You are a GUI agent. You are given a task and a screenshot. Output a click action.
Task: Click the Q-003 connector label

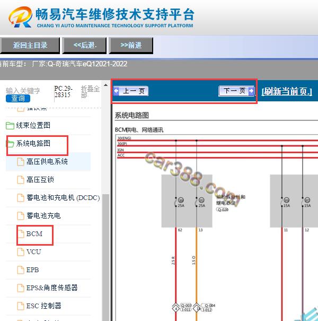coord(185,306)
